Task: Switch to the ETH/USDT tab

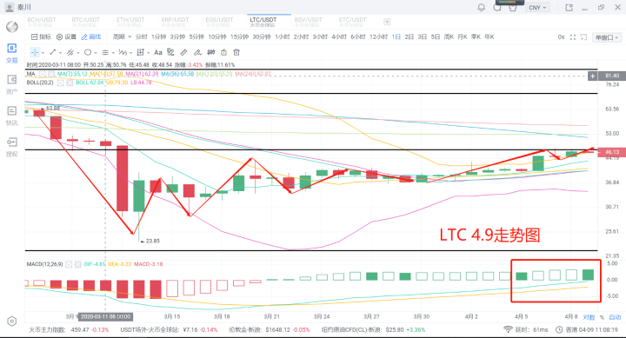Action: coord(130,22)
